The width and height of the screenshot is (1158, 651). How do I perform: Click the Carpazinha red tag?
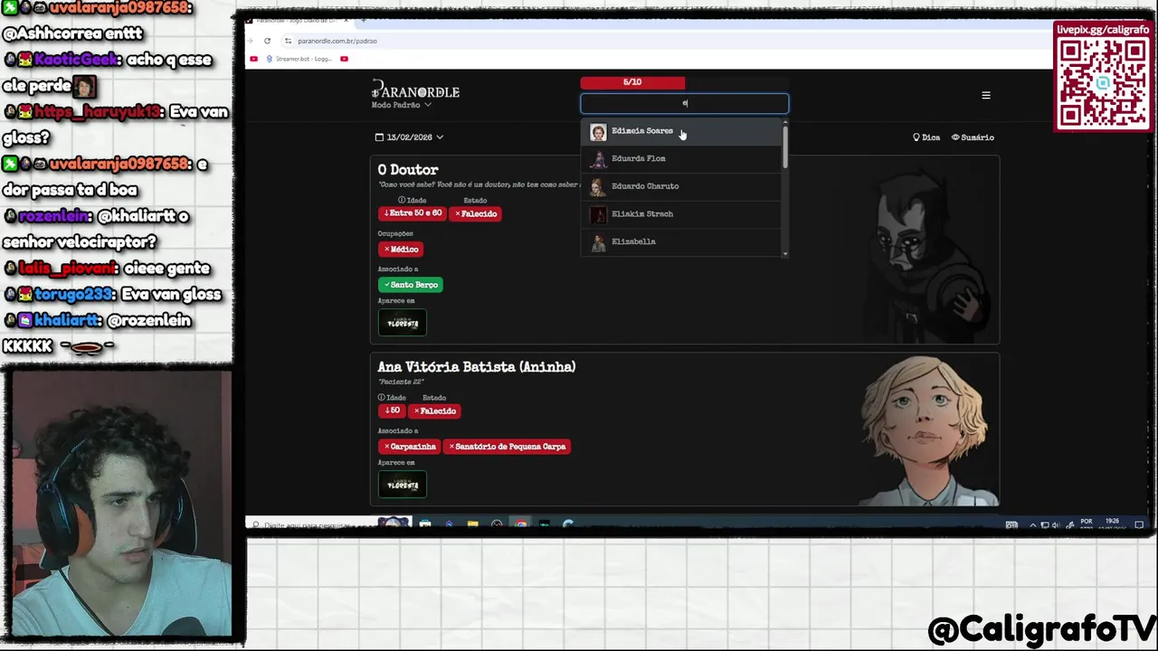tap(410, 447)
